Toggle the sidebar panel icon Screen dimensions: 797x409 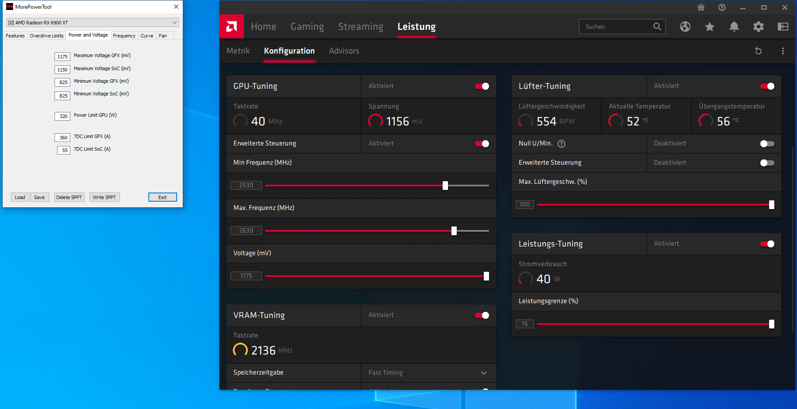point(783,27)
